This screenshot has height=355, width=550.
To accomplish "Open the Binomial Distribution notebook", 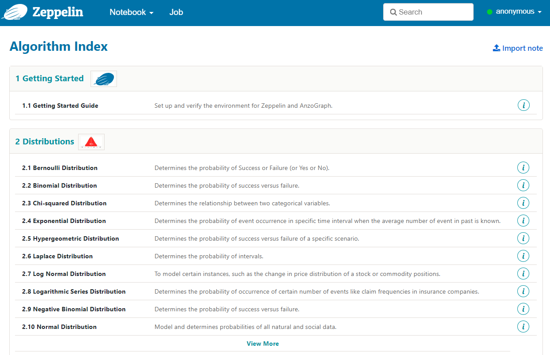I will (x=60, y=185).
